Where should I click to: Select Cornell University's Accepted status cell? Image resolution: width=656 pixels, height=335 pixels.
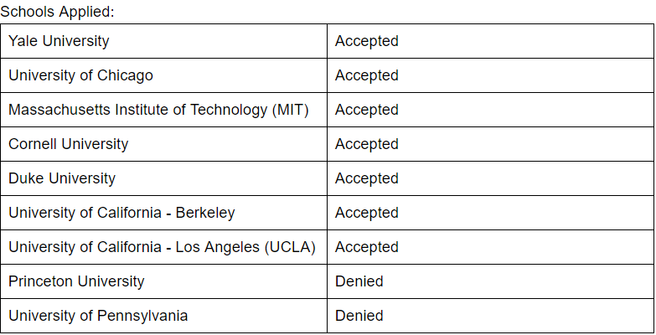click(x=367, y=144)
